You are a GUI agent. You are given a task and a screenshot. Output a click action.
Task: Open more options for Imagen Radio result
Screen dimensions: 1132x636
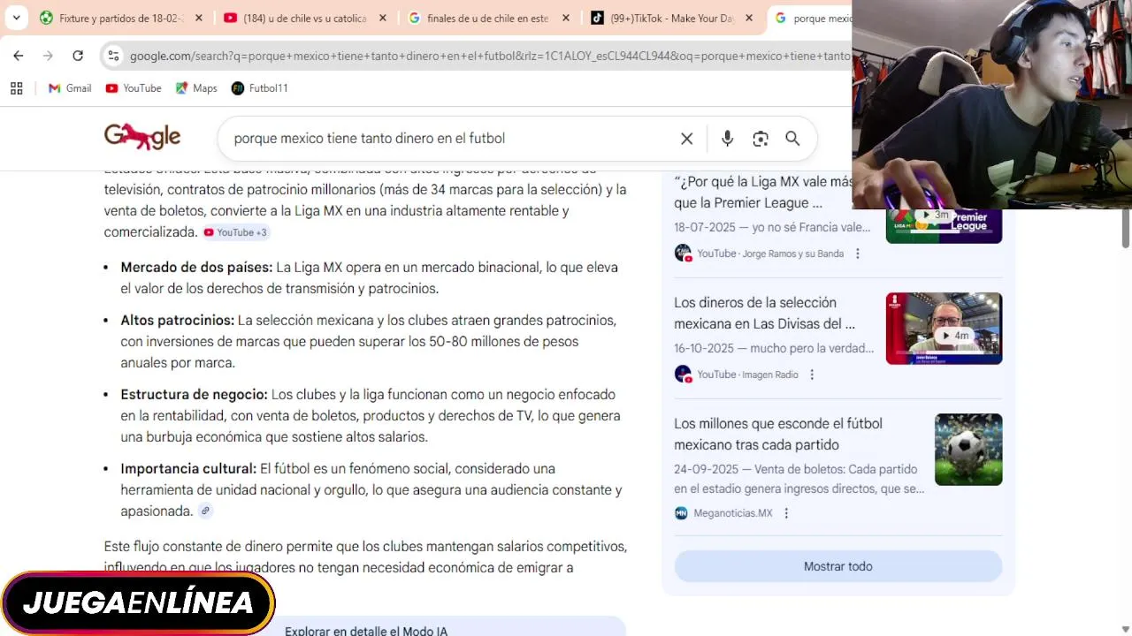812,375
